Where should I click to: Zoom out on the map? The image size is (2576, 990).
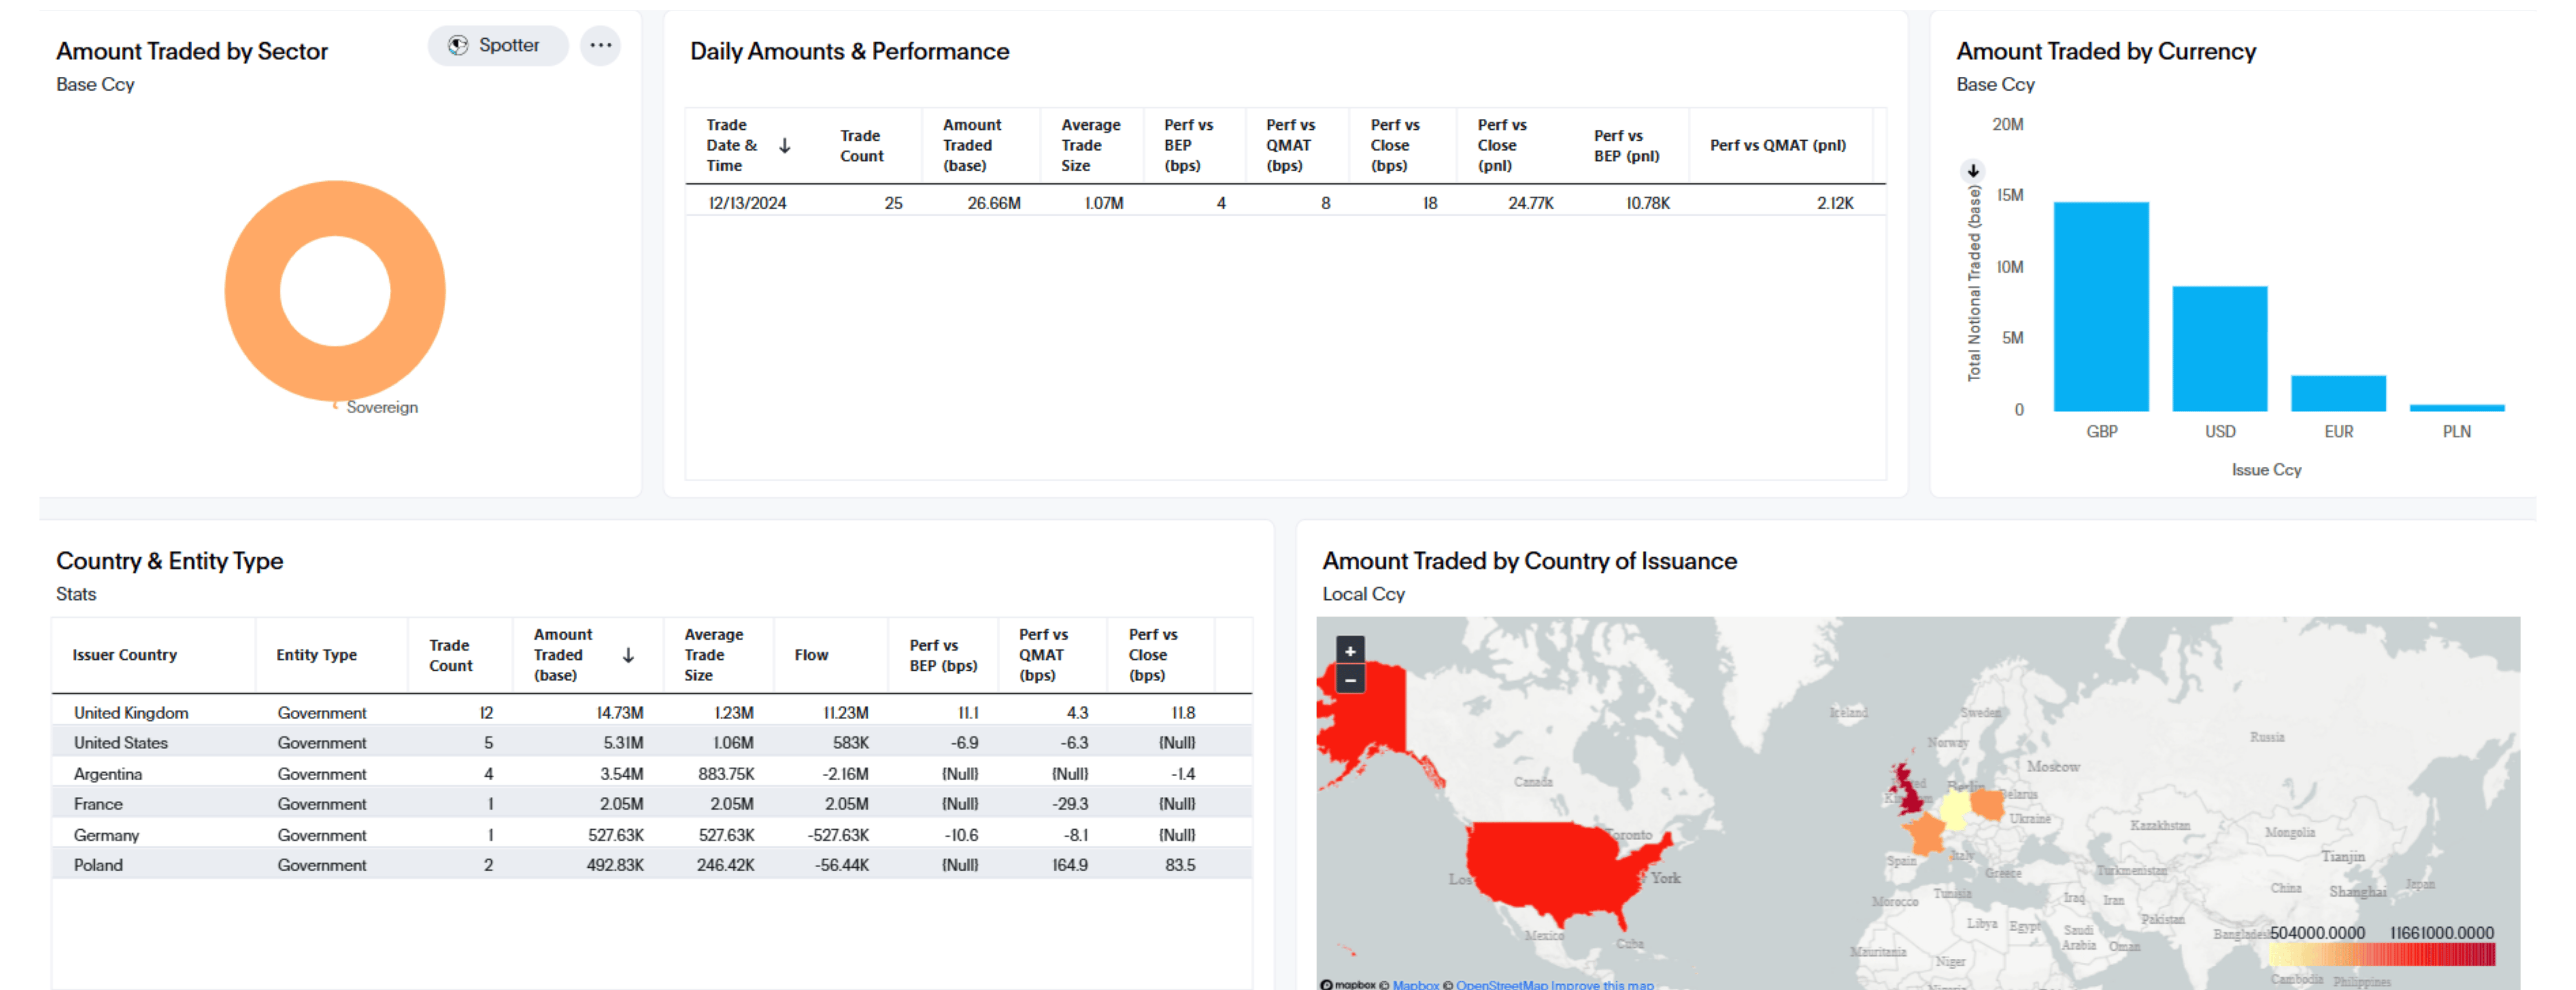point(1350,679)
